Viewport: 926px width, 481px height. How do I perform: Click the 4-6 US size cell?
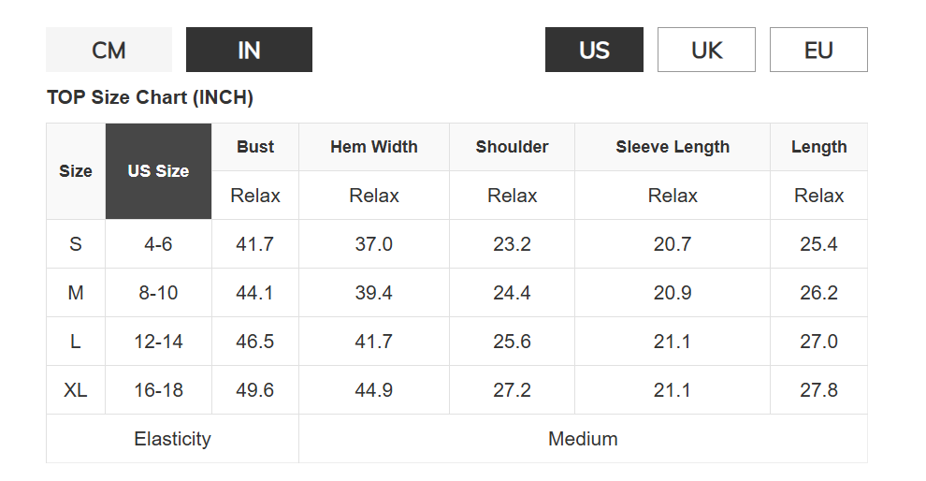[158, 244]
